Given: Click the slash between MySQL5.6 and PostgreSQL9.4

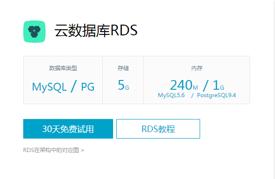Looking at the screenshot, I should pyautogui.click(x=192, y=95).
